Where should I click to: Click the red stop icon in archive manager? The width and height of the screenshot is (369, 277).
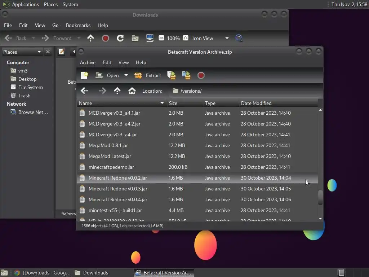201,75
